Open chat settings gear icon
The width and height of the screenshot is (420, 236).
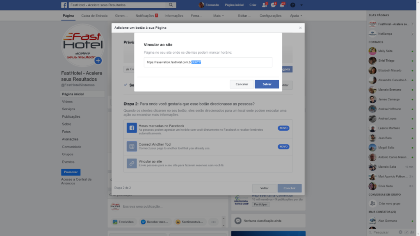(x=400, y=232)
